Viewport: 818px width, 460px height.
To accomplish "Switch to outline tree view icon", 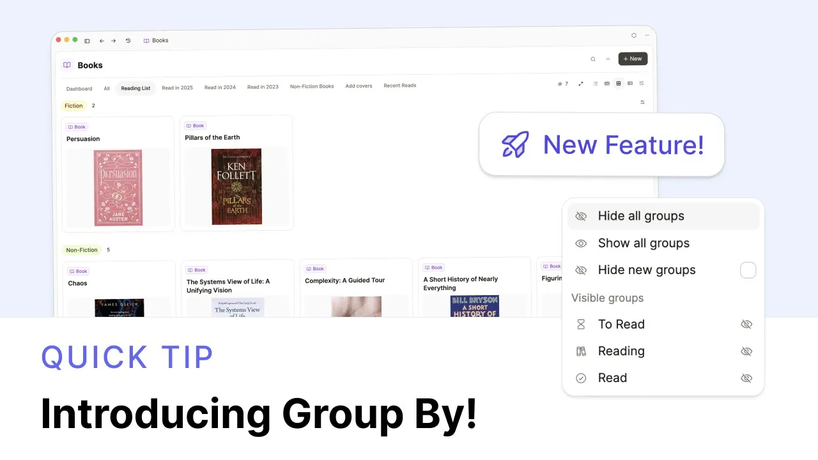I will point(642,84).
